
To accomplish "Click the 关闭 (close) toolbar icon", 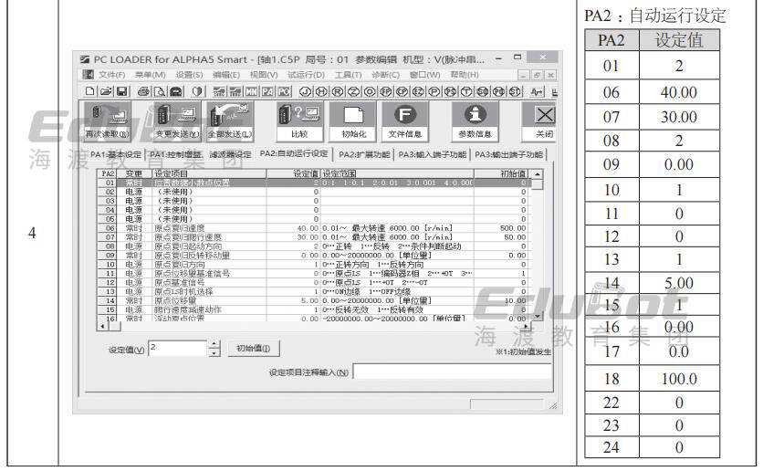I will (544, 119).
